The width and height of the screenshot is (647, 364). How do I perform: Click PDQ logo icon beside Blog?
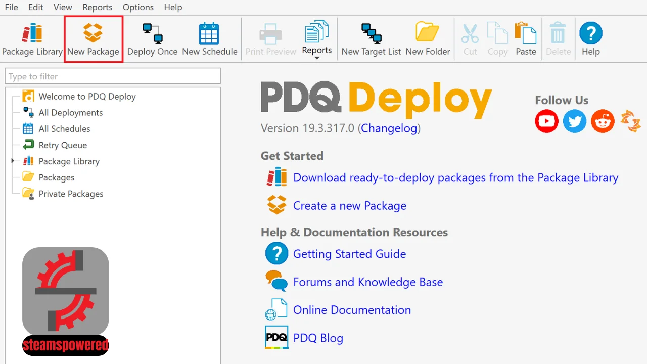point(276,337)
